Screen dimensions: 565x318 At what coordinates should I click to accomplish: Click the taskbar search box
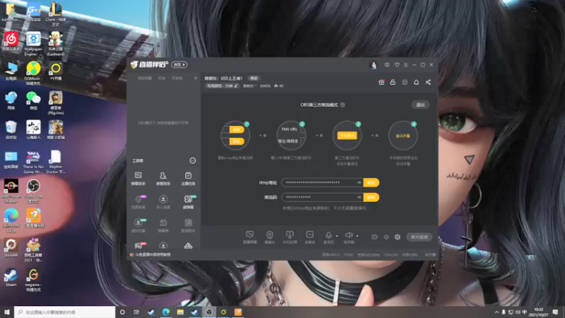pos(65,312)
